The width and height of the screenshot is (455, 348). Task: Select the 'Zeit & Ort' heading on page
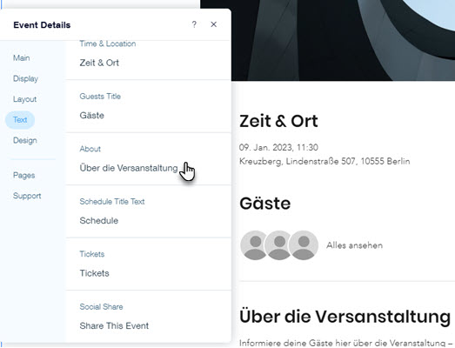point(278,121)
